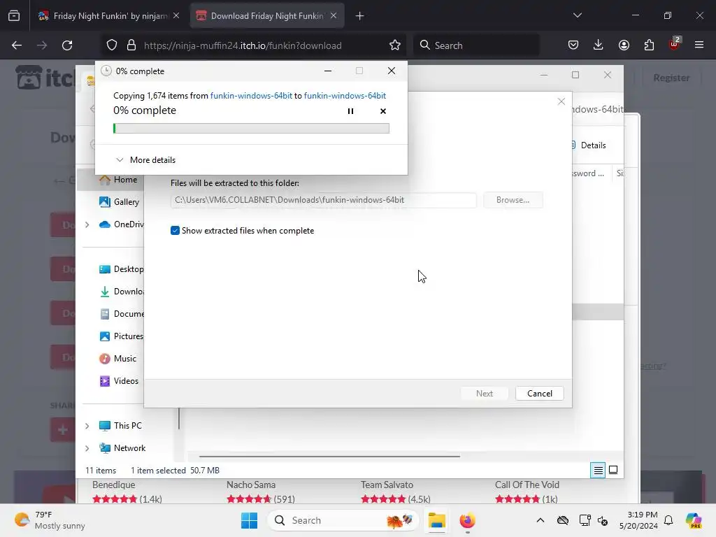
Task: Open Gallery in Explorer sidebar
Action: (x=119, y=202)
